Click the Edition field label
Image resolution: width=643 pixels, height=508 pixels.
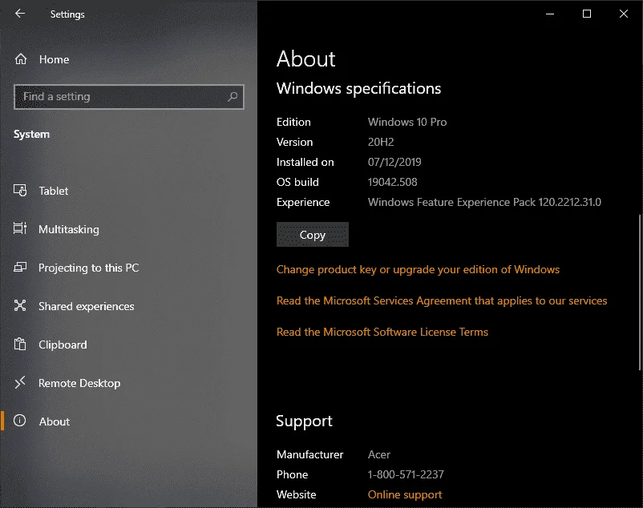coord(293,122)
